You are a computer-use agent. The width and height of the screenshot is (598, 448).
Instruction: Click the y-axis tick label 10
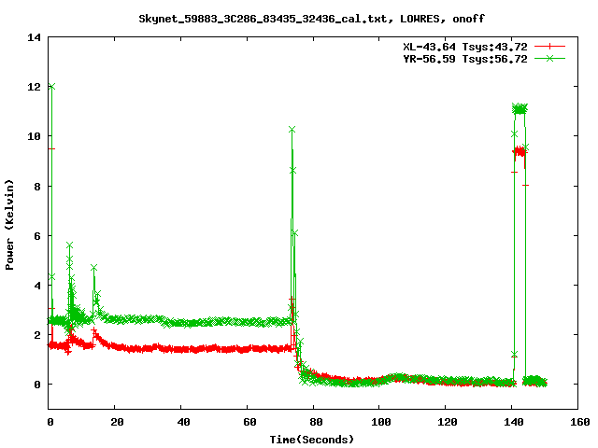pos(35,136)
